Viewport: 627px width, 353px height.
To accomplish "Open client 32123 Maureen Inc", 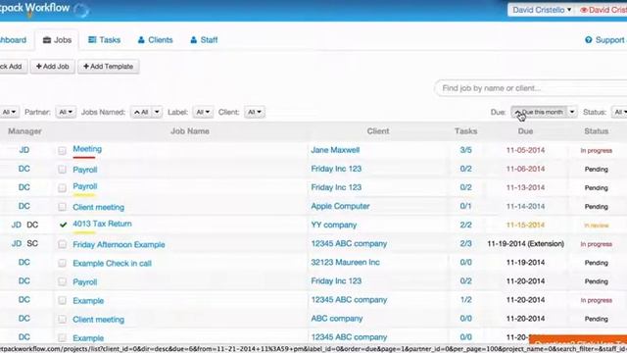I will click(x=346, y=262).
